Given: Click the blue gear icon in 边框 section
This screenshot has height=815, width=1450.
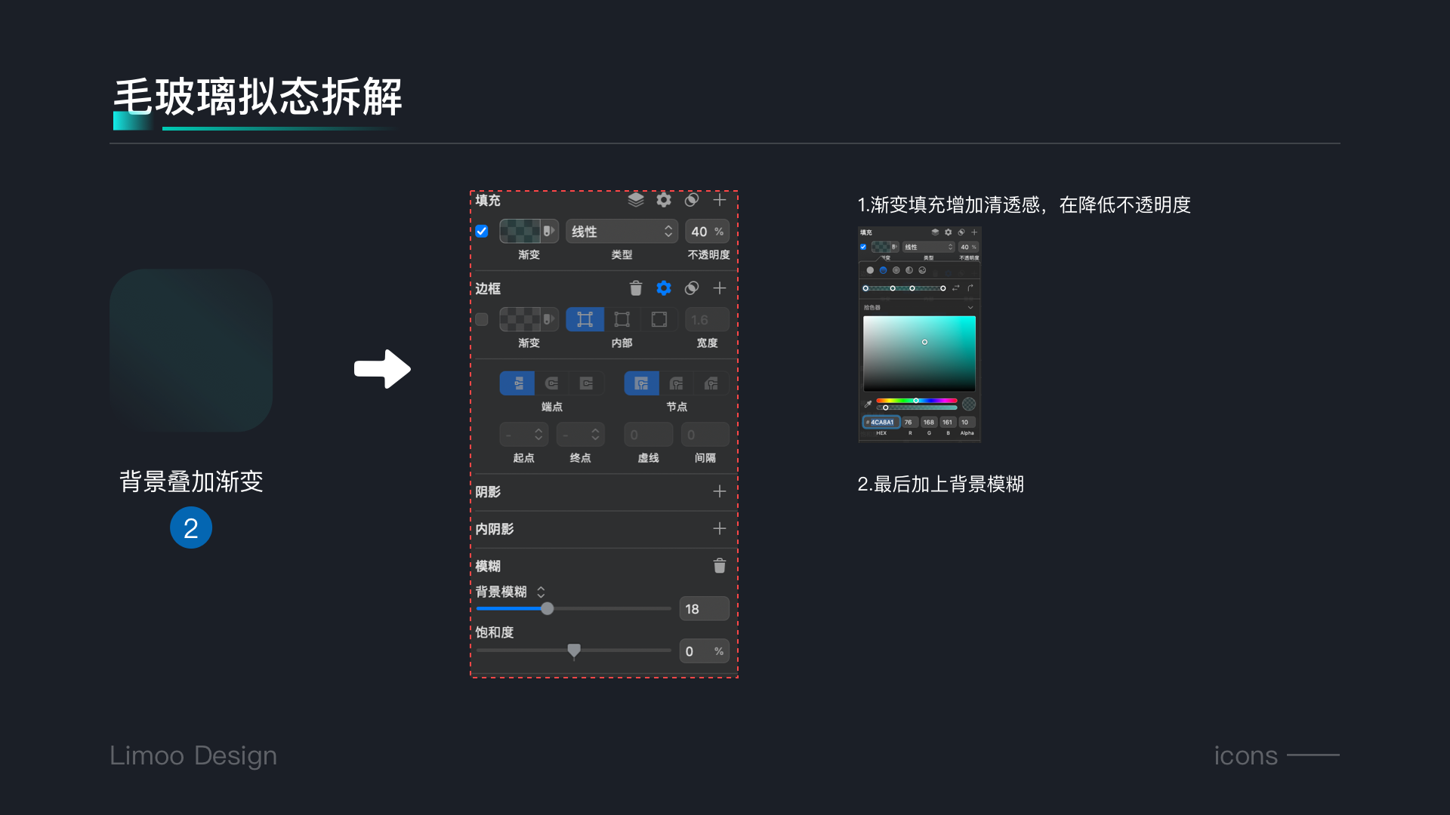Looking at the screenshot, I should coord(664,288).
